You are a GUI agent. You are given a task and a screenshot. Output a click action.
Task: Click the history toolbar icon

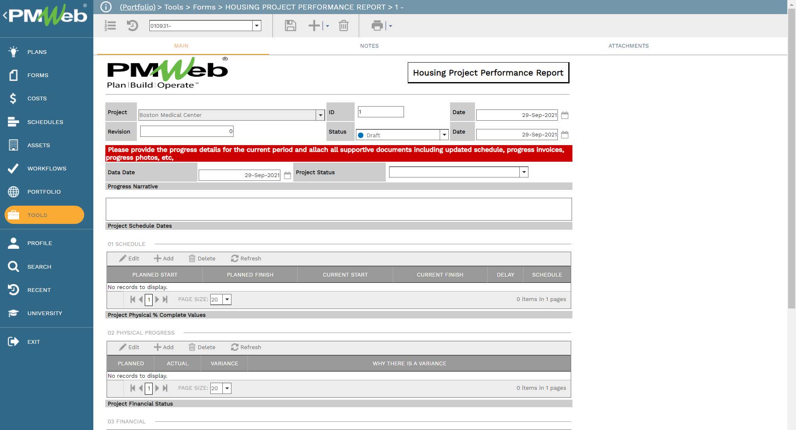tap(132, 26)
